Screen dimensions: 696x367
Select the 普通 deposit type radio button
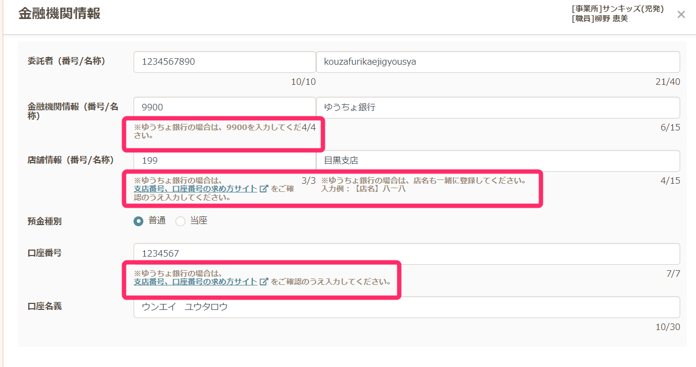point(139,221)
